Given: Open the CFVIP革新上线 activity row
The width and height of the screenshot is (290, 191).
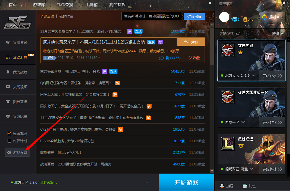Looking at the screenshot, I should click(123, 141).
